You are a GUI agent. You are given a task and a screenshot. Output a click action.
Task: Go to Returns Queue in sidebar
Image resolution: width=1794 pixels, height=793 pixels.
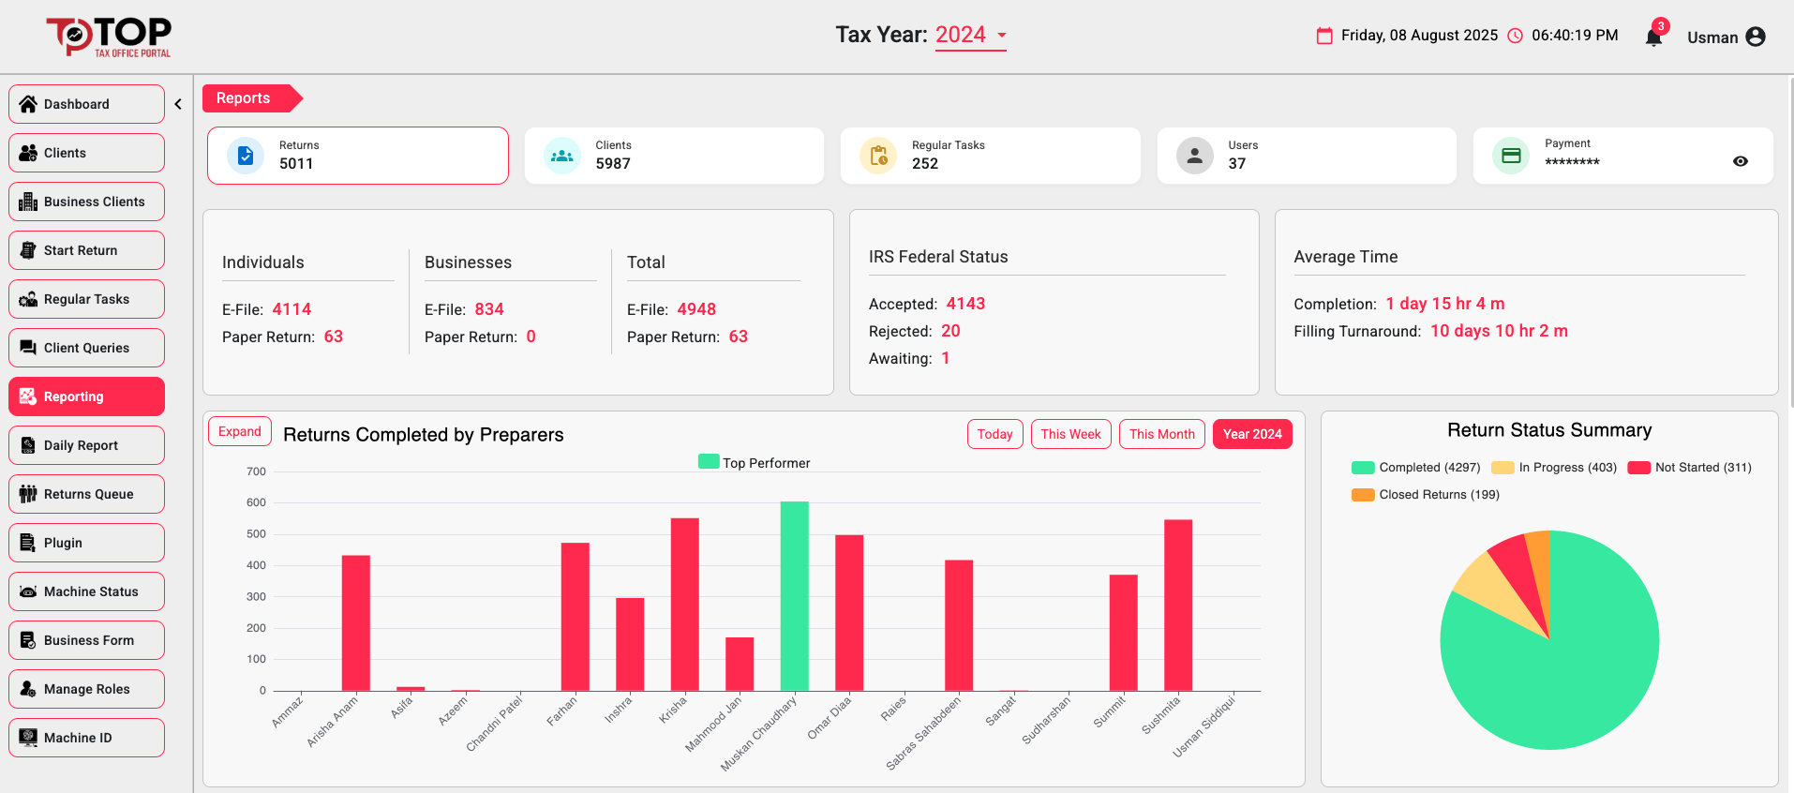coord(86,494)
